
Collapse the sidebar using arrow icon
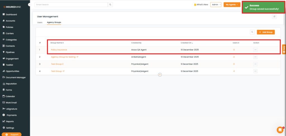click(x=30, y=5)
